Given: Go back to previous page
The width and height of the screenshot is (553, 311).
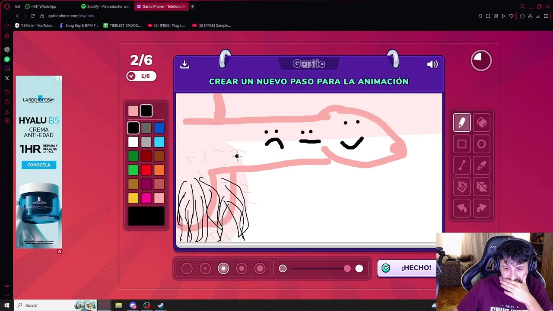Looking at the screenshot, I should coord(17,16).
